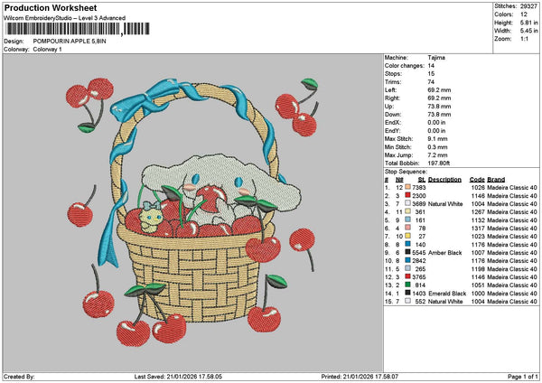Image resolution: width=542 pixels, height=383 pixels.
Task: Click the Color changes value 14
Action: pyautogui.click(x=431, y=66)
